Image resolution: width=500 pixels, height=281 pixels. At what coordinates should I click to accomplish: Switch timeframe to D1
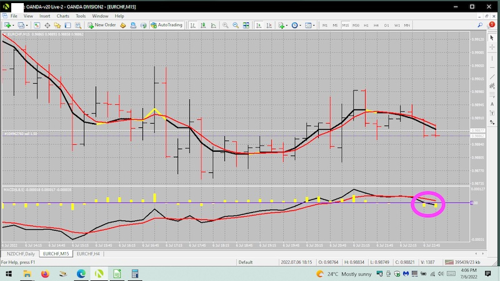pyautogui.click(x=386, y=25)
